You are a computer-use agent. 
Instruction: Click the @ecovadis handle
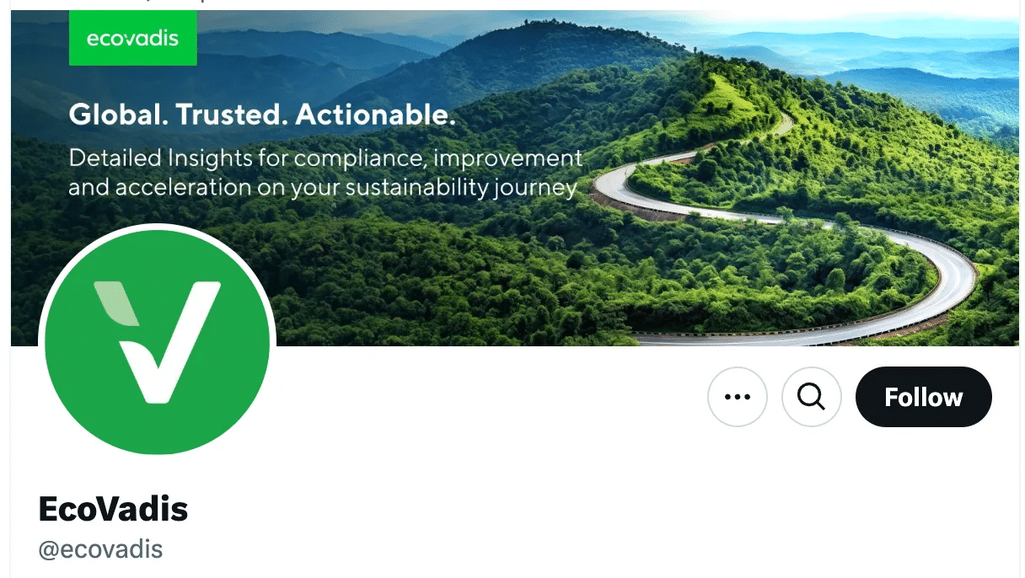[100, 550]
